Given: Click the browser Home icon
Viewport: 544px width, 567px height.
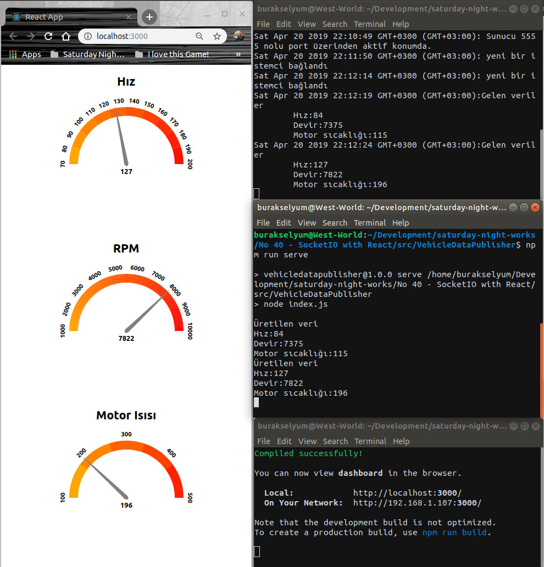Looking at the screenshot, I should (65, 36).
